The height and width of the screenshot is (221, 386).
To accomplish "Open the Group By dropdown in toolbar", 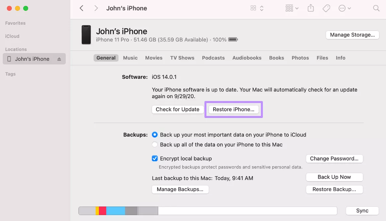I will (x=292, y=8).
